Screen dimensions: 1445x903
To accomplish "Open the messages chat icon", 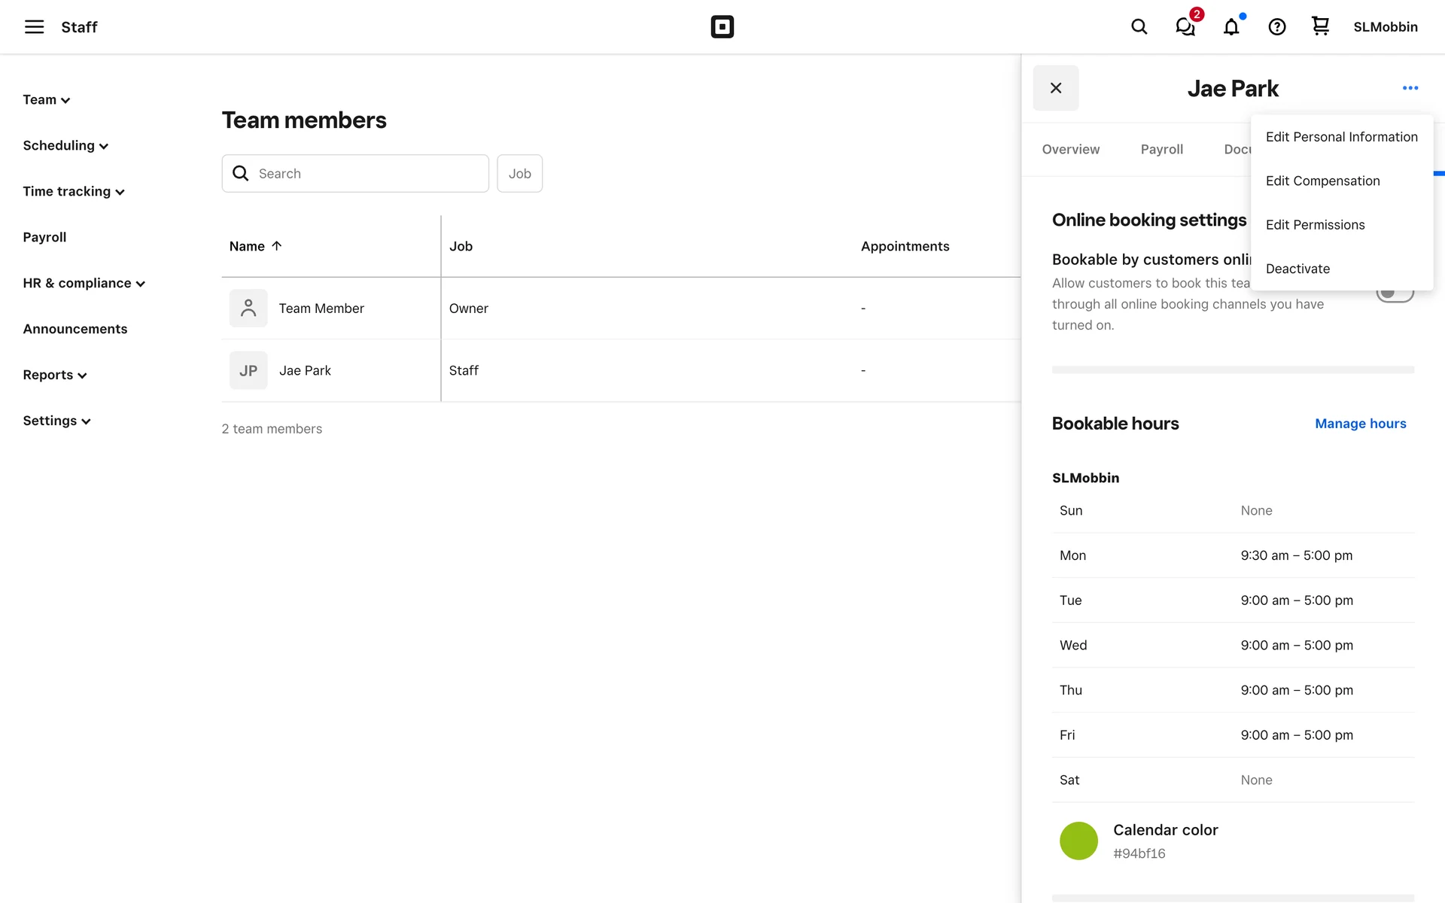I will [1185, 27].
